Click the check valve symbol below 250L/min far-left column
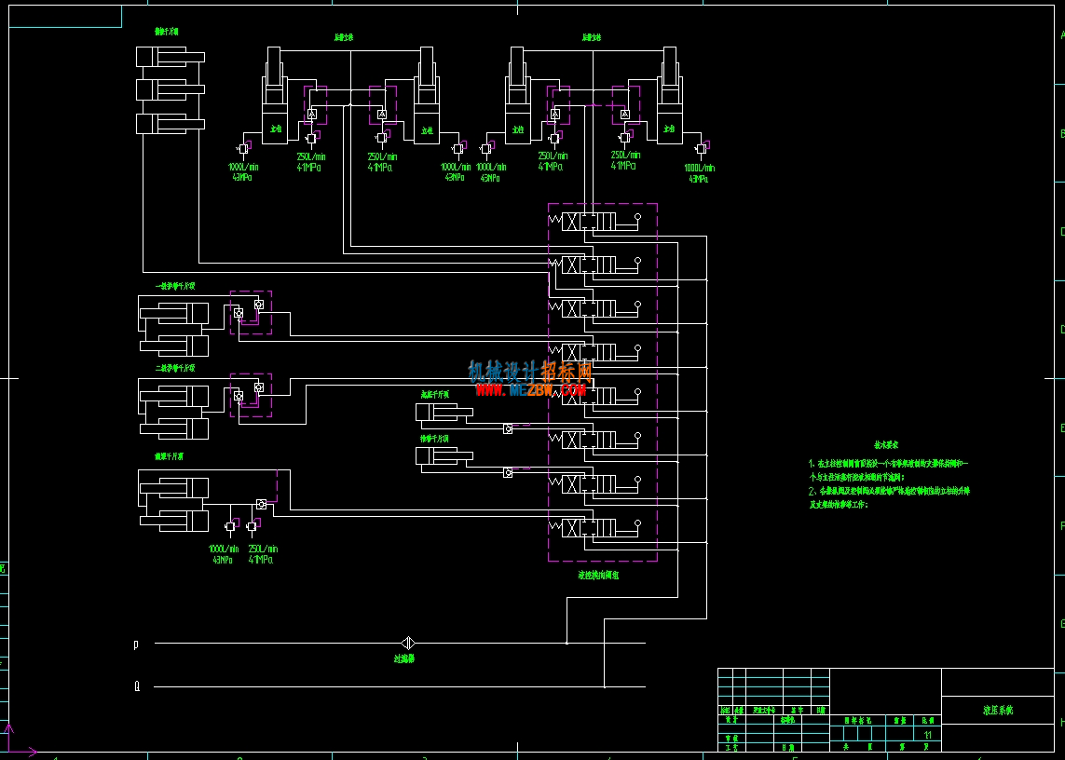This screenshot has height=760, width=1065. (x=311, y=139)
